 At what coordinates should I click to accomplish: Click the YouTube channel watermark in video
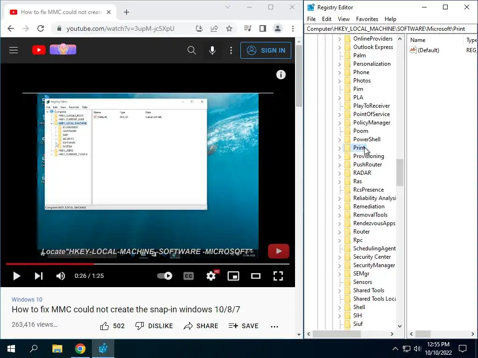click(278, 251)
